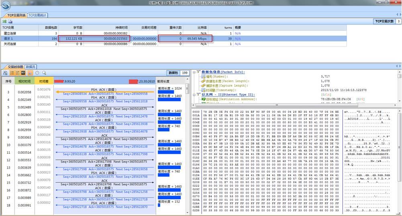Viewport: 402px width, 216px height.
Task: Toggle the detailed list icon in sequence toolbar
Action: click(17, 73)
